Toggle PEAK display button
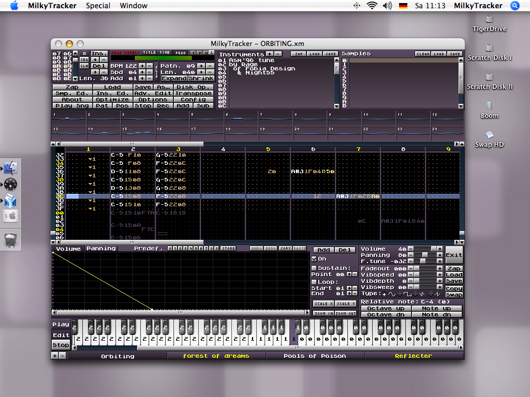The image size is (530, 397). [x=181, y=53]
